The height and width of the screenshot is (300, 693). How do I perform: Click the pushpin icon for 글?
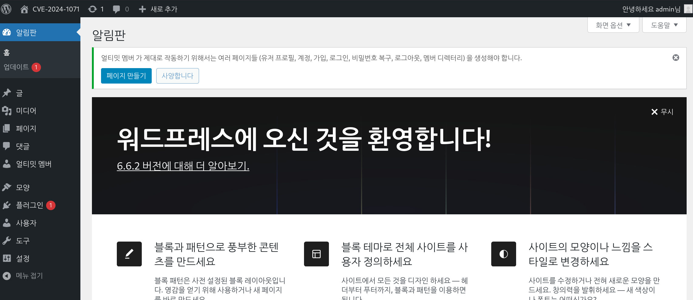[x=7, y=93]
